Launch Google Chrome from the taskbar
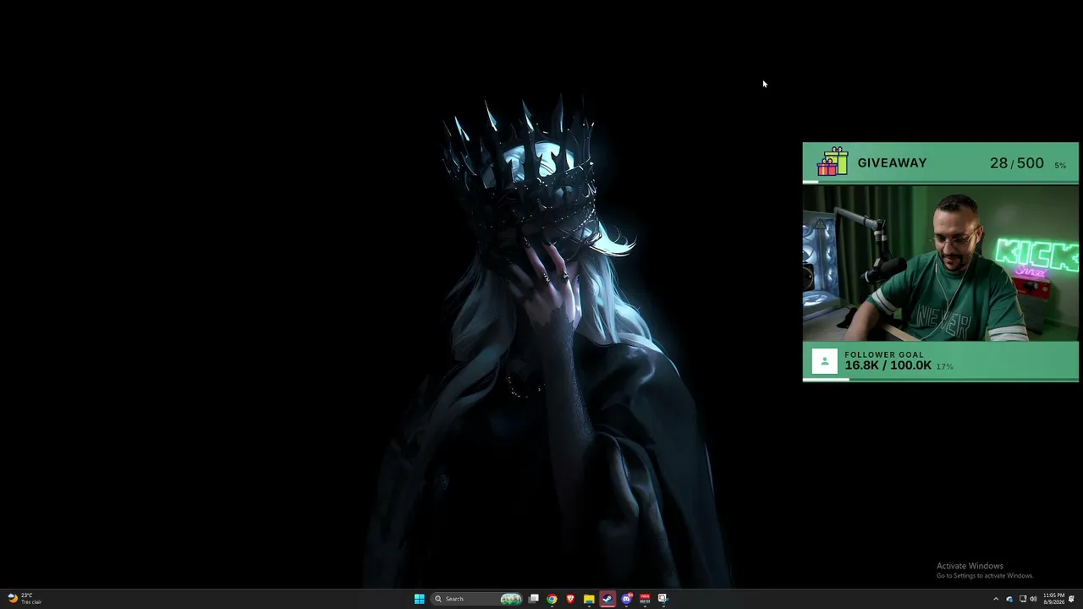1083x609 pixels. (x=552, y=599)
